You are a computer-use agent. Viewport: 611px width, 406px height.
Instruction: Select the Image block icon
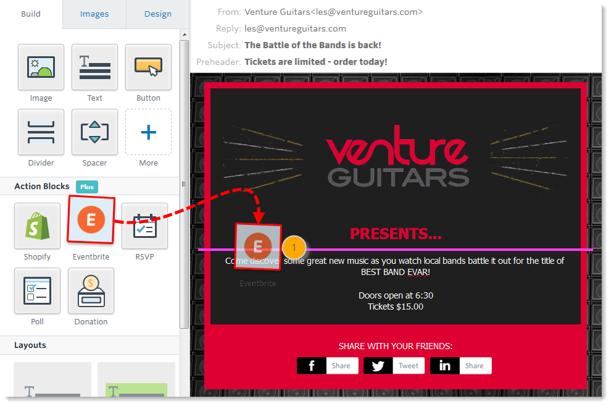tap(41, 67)
